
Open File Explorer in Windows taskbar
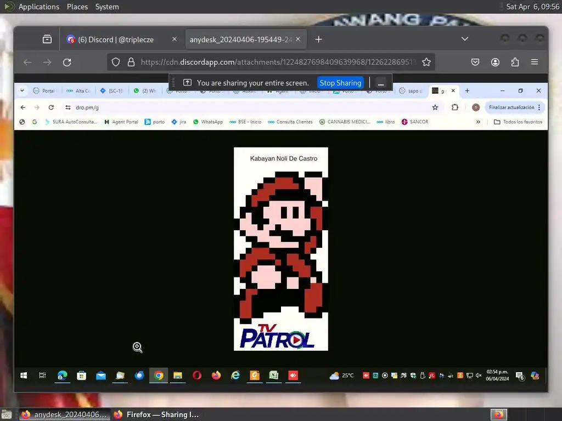point(178,376)
